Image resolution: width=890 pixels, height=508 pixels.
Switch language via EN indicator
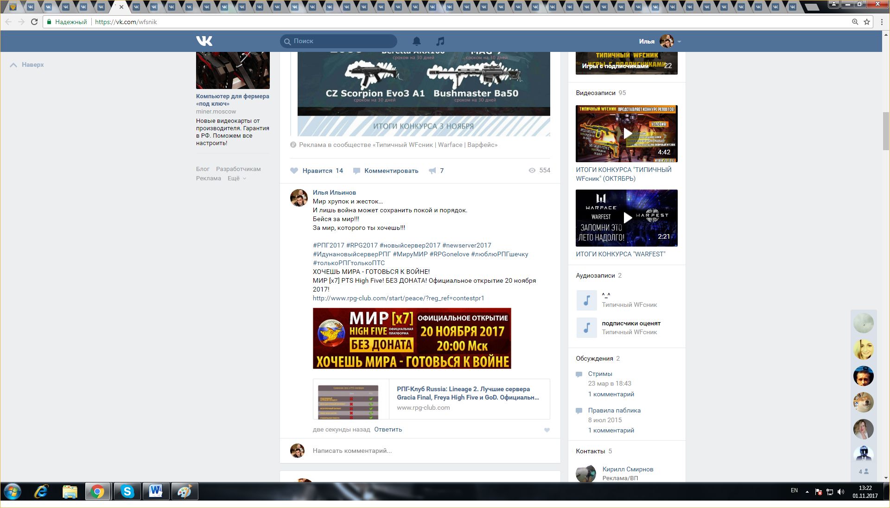pyautogui.click(x=794, y=490)
